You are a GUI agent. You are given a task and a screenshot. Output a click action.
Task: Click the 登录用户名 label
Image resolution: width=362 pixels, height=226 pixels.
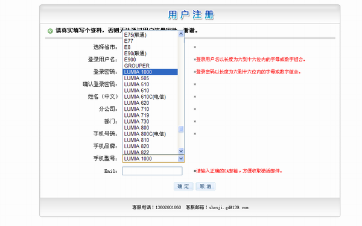[103, 60]
